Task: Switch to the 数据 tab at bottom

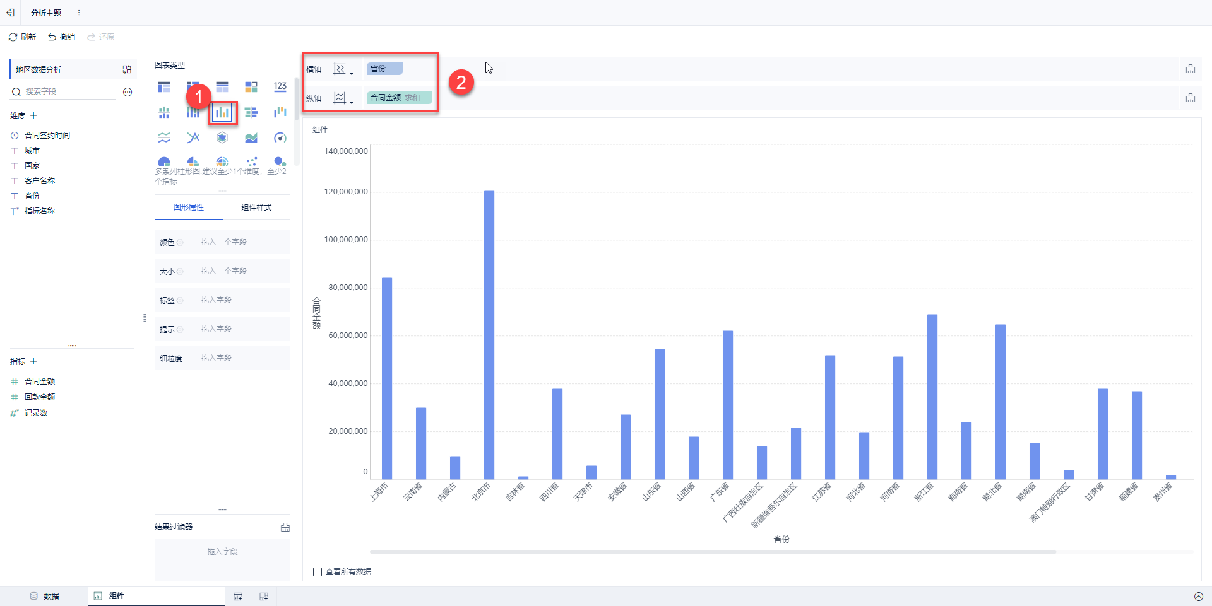Action: point(45,596)
